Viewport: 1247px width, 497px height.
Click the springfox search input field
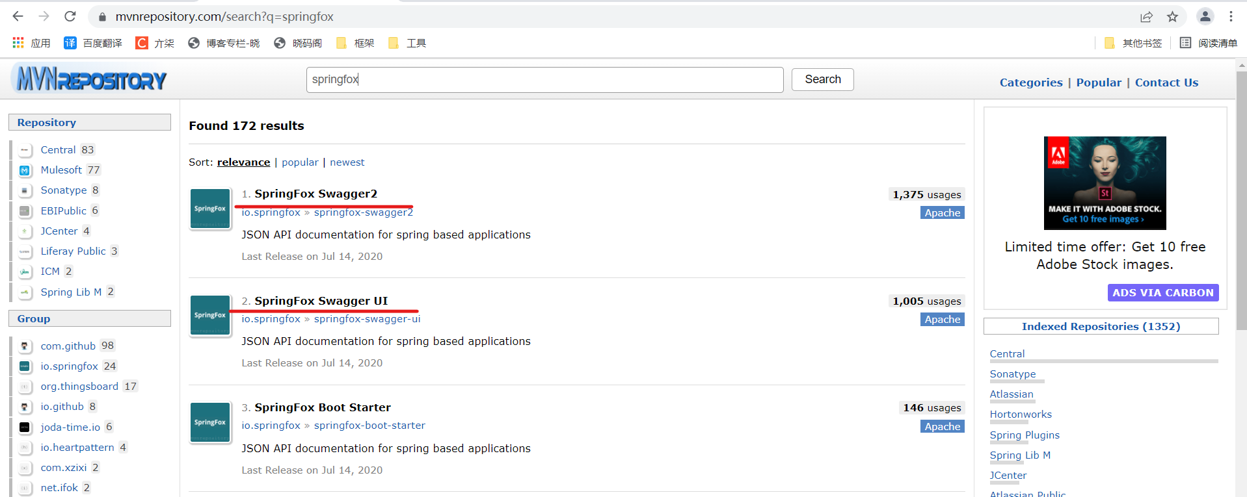click(x=544, y=79)
